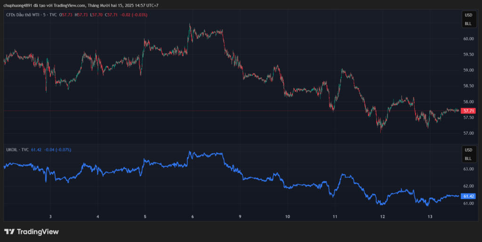
Task: Select date 6 on the time axis
Action: pos(193,217)
